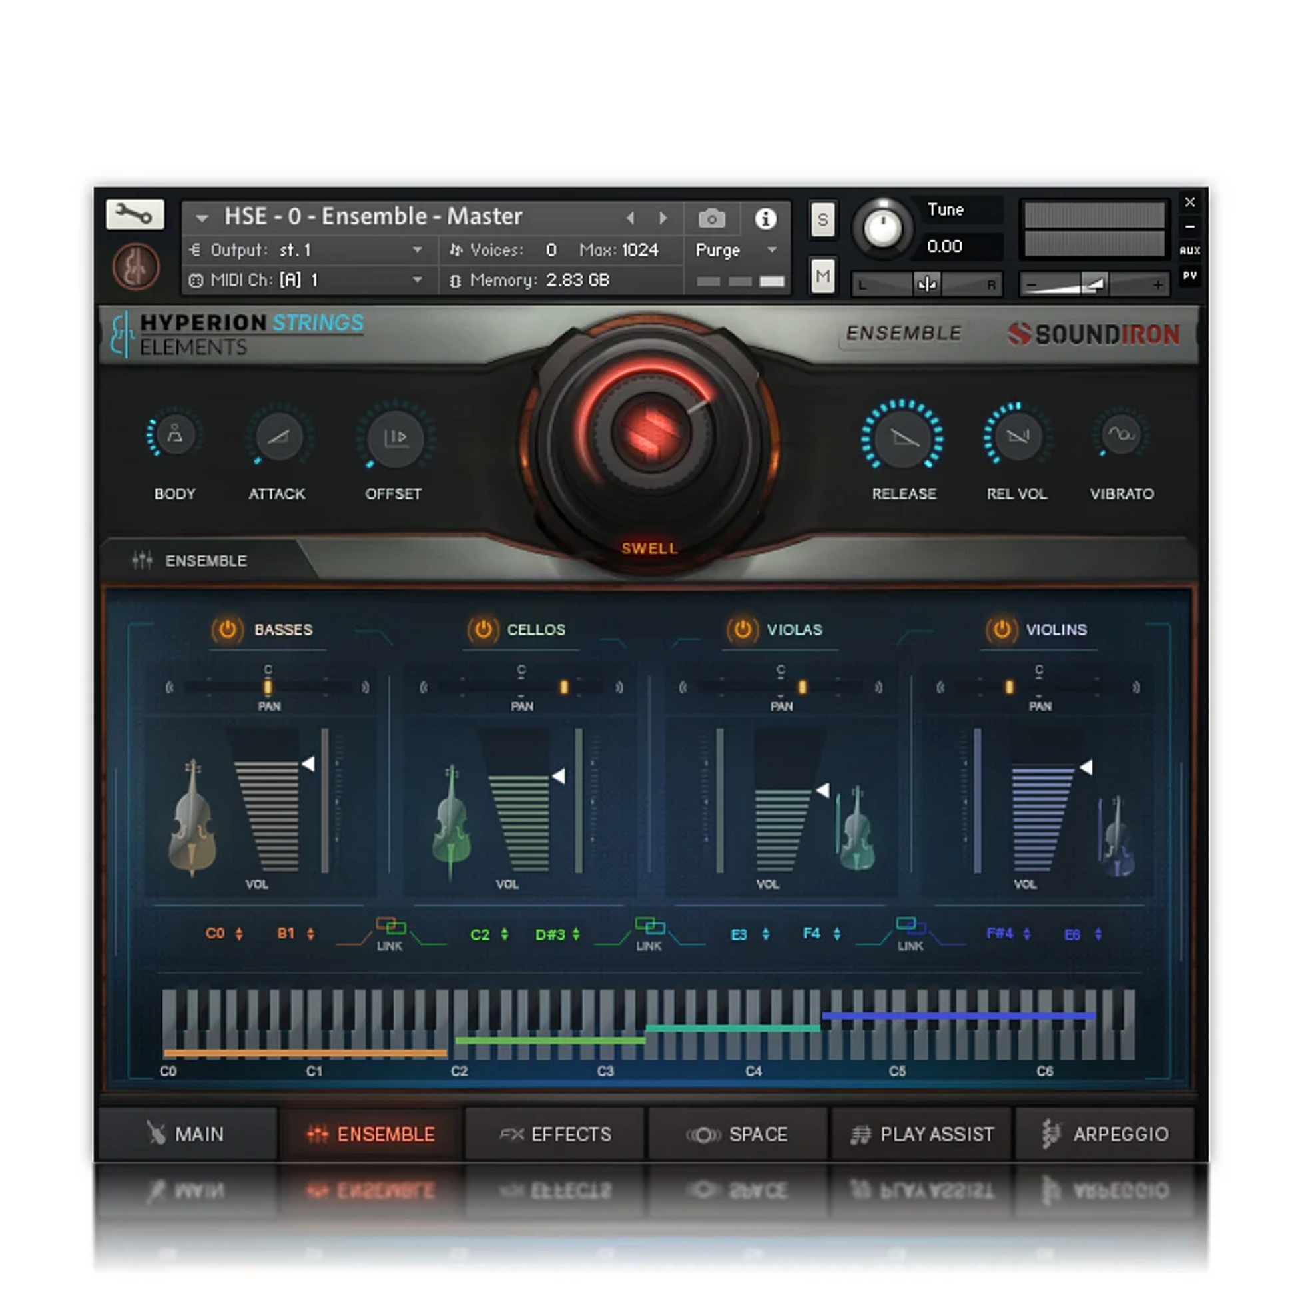Click the Soundiron logo
Viewport: 1296px width, 1296px height.
pyautogui.click(x=1094, y=334)
